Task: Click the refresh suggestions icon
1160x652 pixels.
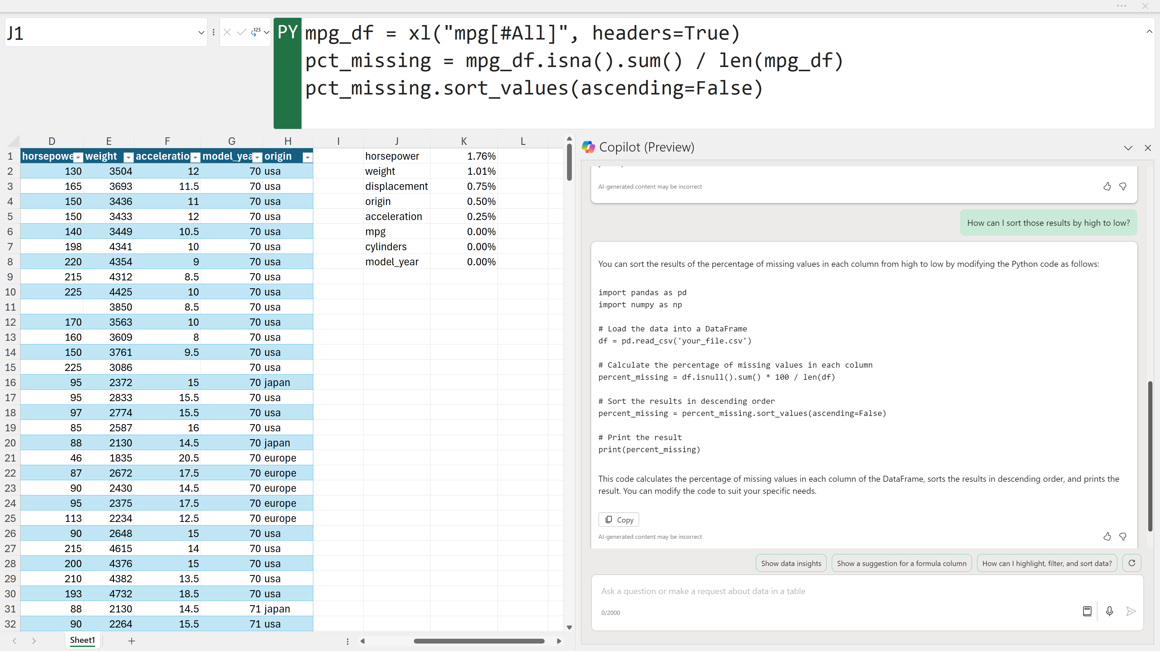Action: click(x=1132, y=563)
